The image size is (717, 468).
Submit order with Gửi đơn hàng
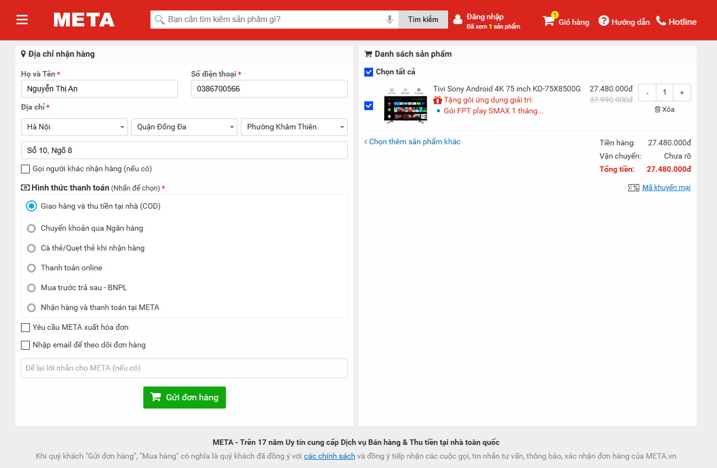pos(185,398)
